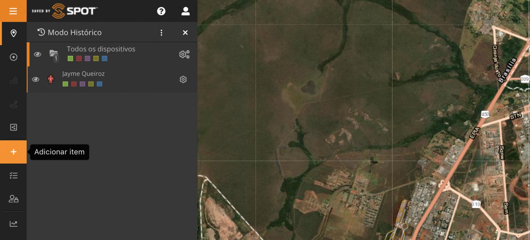Open settings gear for Jayme Queiroz
This screenshot has width=530, height=240.
[x=183, y=79]
